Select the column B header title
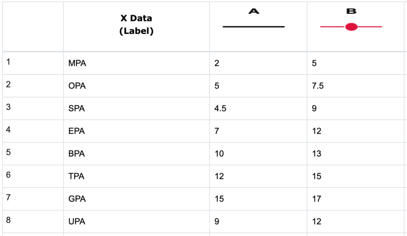 tap(351, 11)
